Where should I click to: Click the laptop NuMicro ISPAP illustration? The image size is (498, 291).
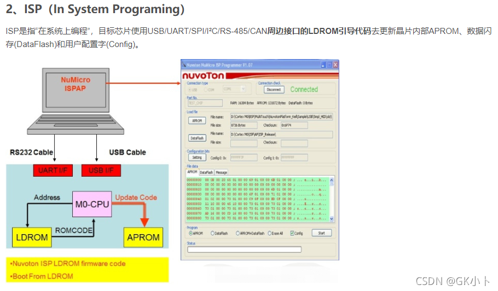[x=76, y=101]
